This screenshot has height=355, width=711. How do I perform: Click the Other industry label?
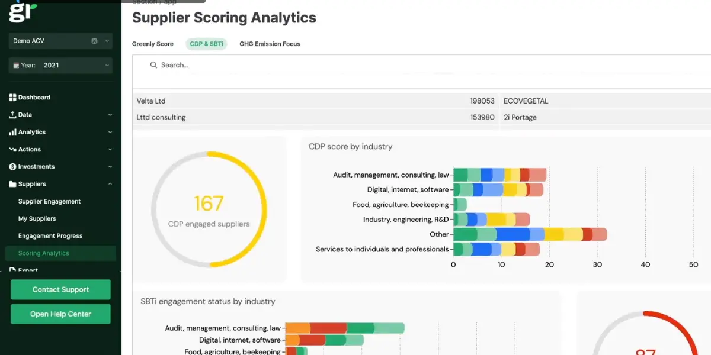(440, 234)
